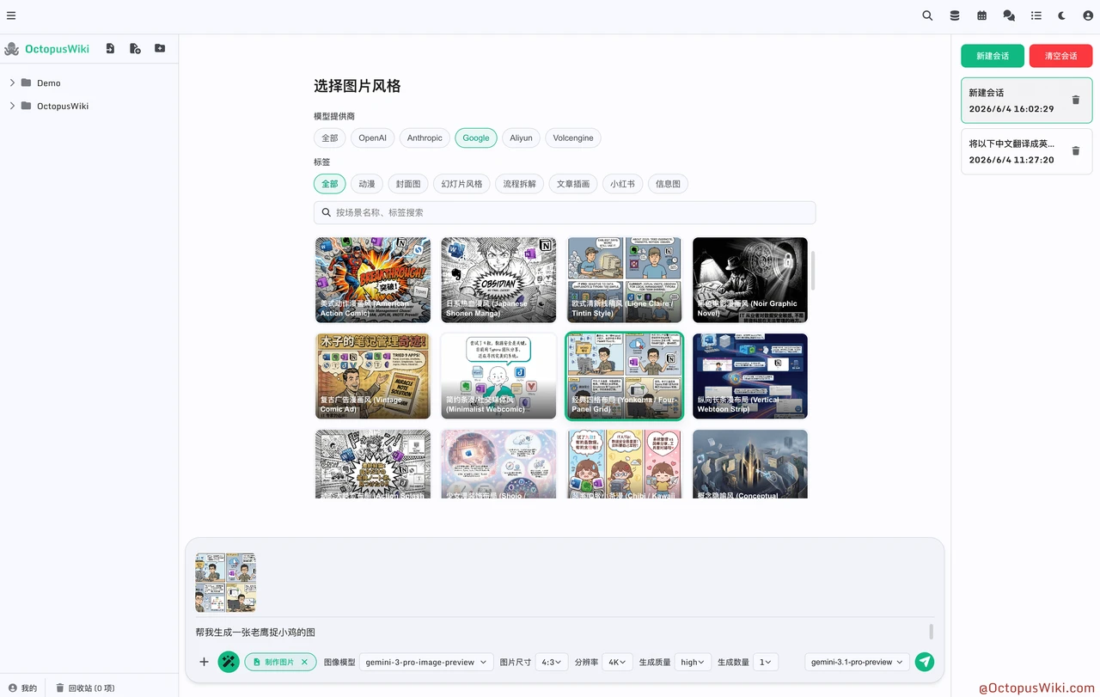The image size is (1100, 697).
Task: Open the 将以下中文翻译成英 conversation
Action: click(x=1026, y=151)
